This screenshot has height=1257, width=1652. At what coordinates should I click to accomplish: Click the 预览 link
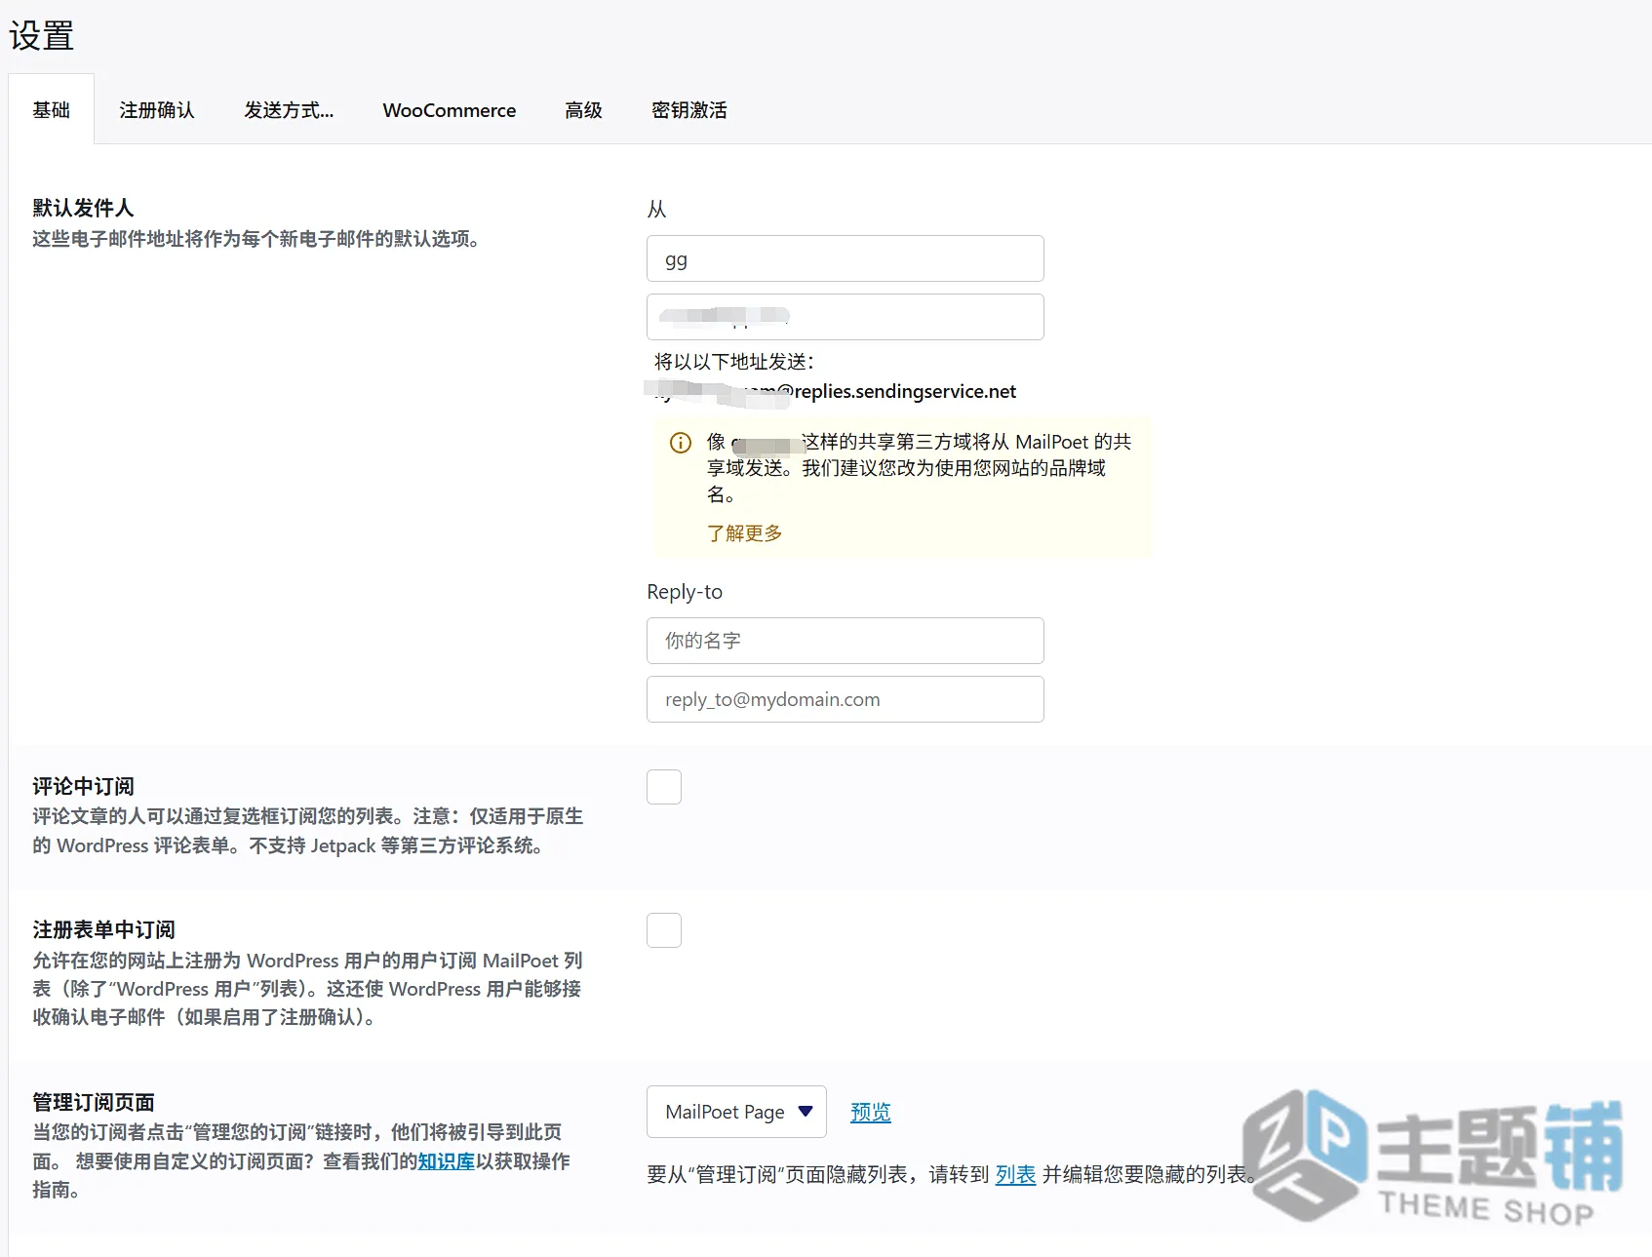tap(871, 1112)
